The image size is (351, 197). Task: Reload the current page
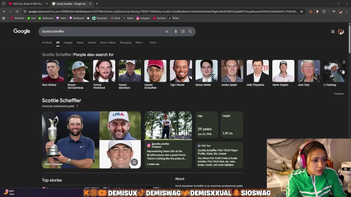pos(17,11)
